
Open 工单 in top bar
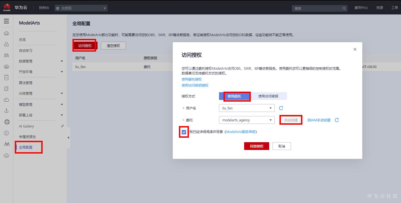395,8
